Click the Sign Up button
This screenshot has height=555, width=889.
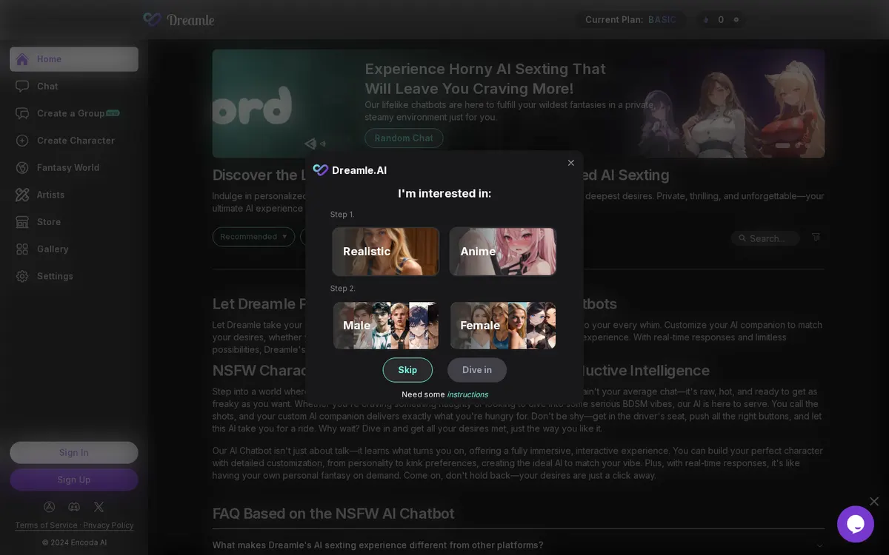(74, 480)
